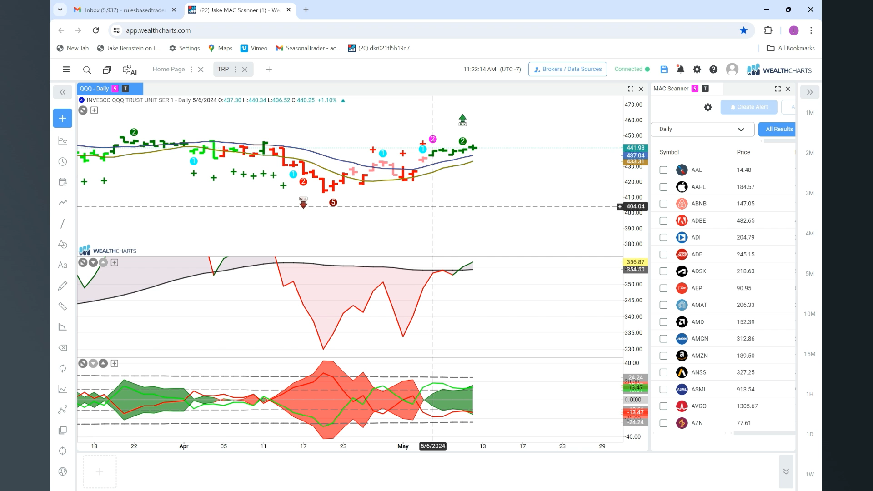The height and width of the screenshot is (491, 873).
Task: Select the pencil freehand tool
Action: (x=63, y=286)
